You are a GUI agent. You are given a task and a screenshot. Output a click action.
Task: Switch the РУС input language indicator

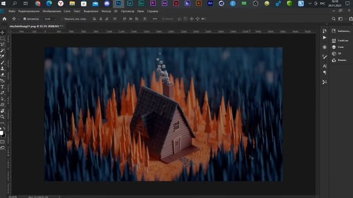click(x=322, y=3)
